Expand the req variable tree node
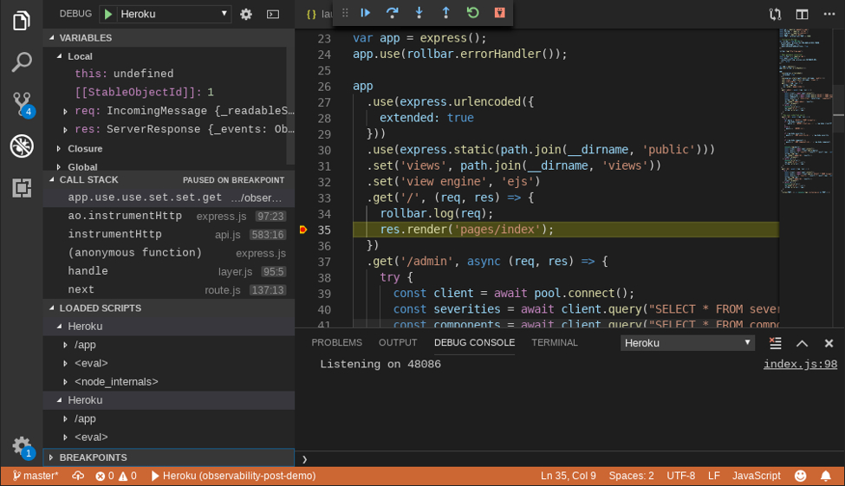The image size is (845, 486). (65, 111)
